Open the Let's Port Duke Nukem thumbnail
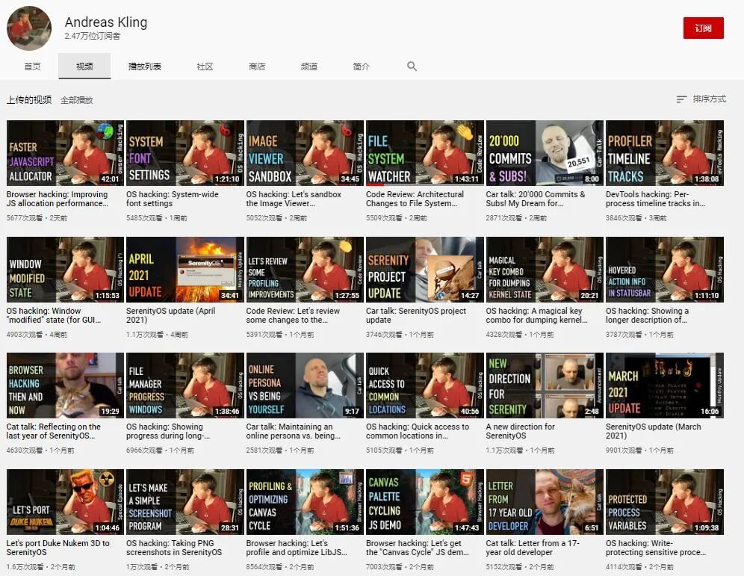Image resolution: width=744 pixels, height=576 pixels. coord(66,502)
